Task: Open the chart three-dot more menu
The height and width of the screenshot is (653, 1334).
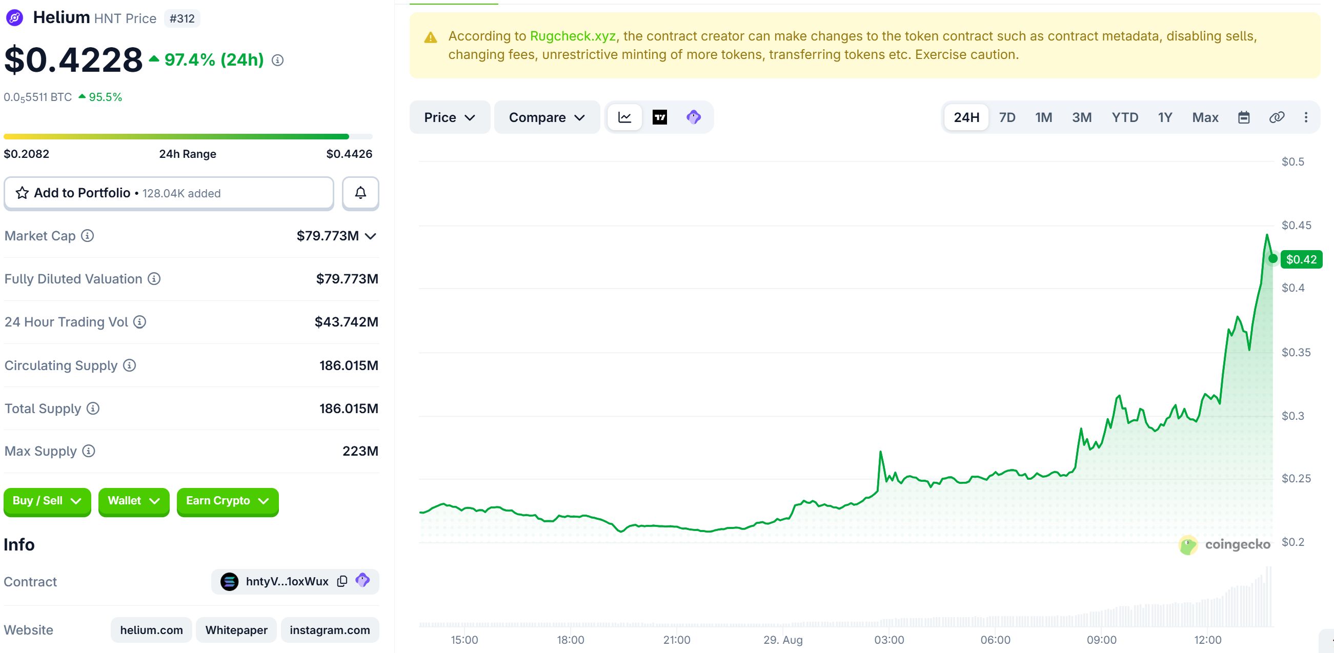Action: (x=1306, y=117)
